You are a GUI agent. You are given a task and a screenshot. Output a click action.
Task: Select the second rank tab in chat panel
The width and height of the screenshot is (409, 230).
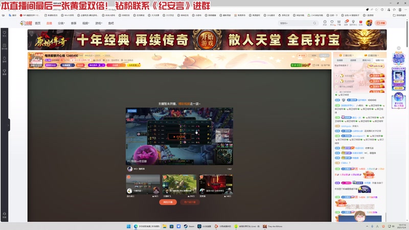(x=353, y=60)
